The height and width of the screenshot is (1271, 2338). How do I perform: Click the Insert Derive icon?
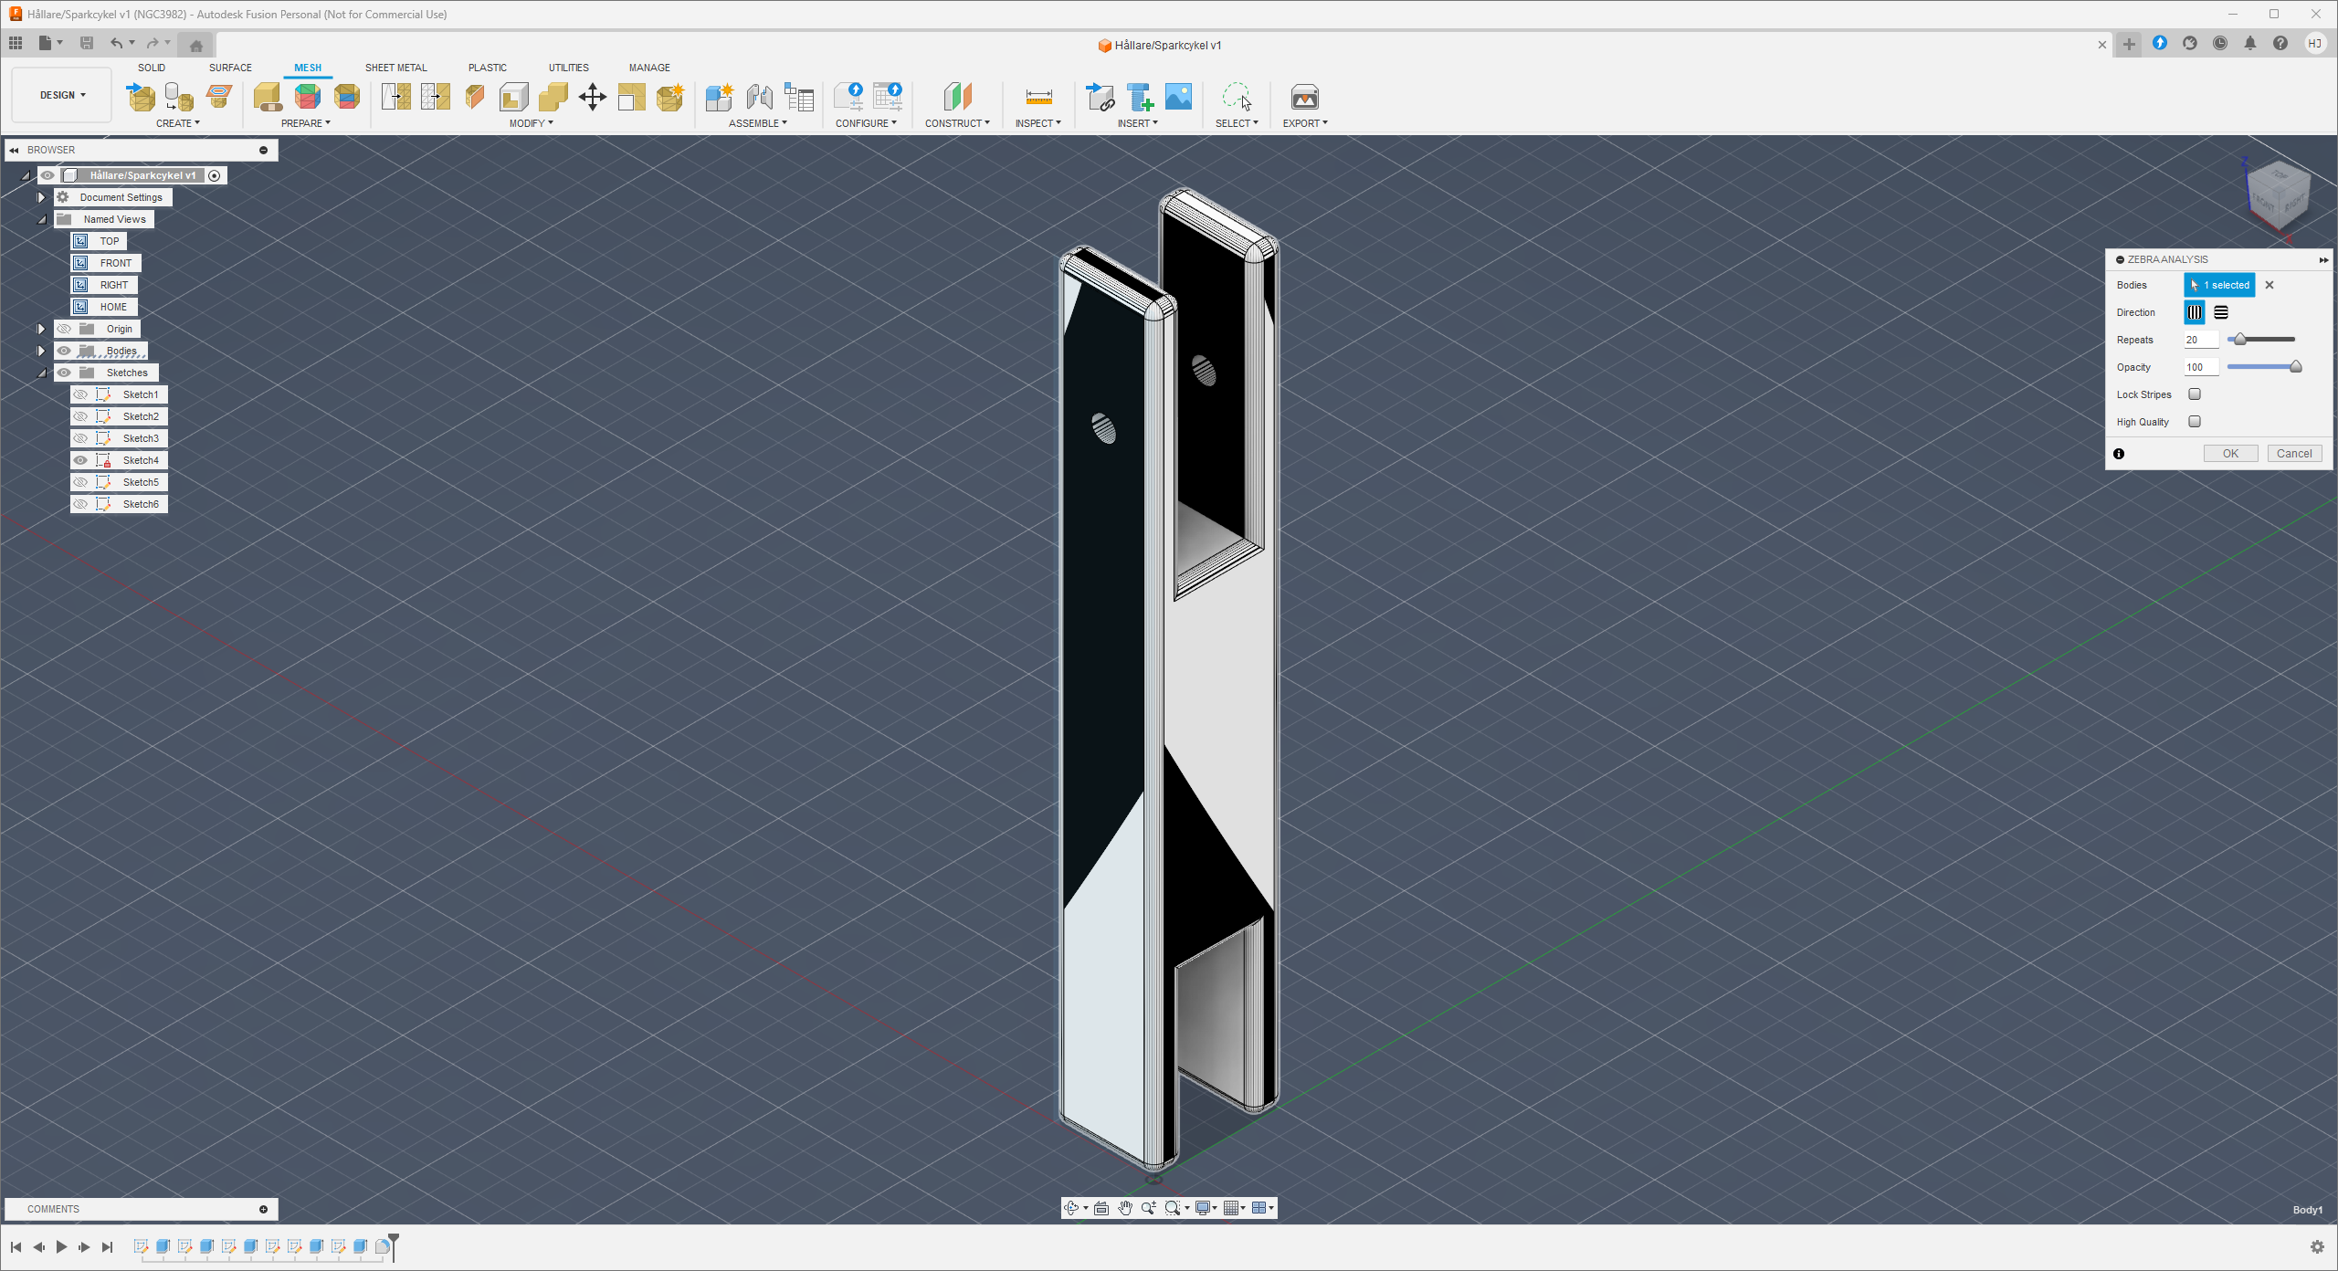tap(1100, 97)
